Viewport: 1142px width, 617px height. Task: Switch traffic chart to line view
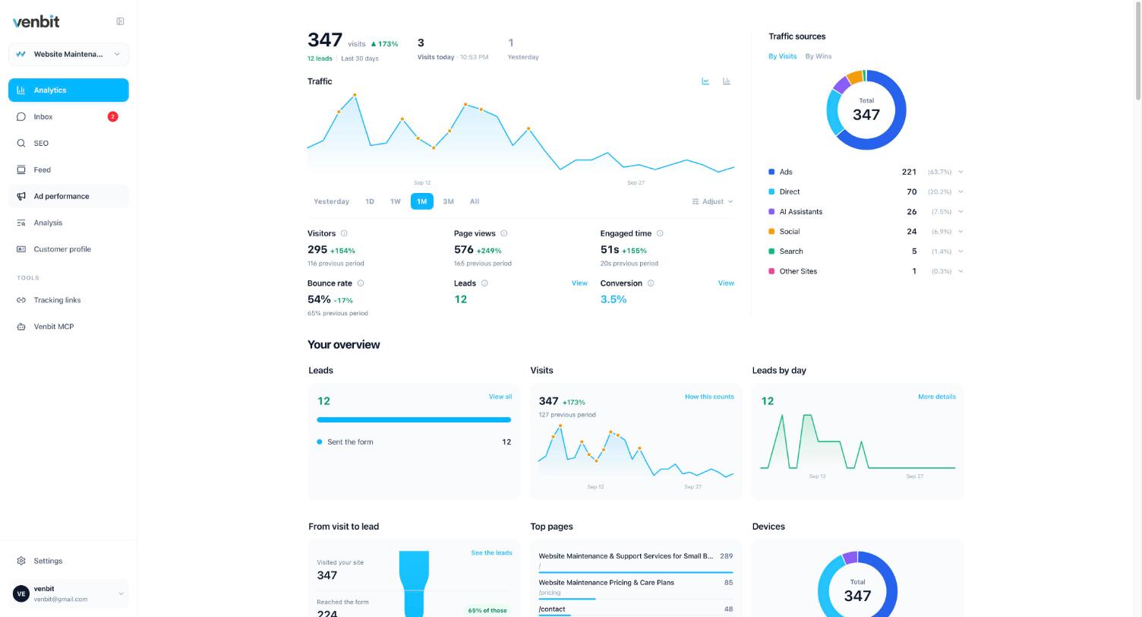(x=705, y=81)
